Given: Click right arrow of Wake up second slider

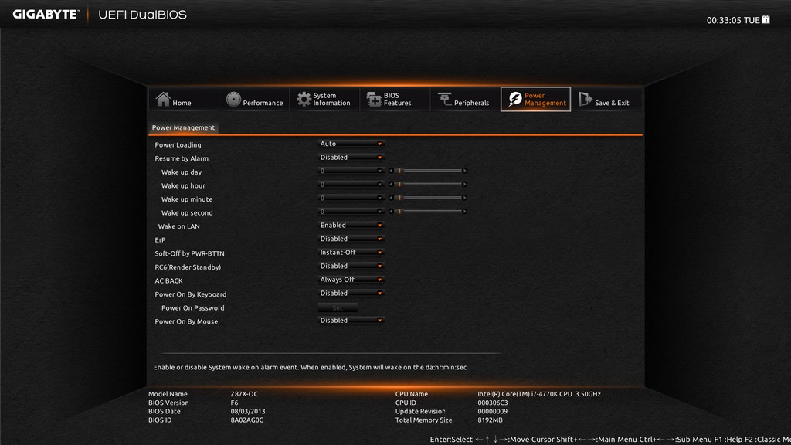Looking at the screenshot, I should (464, 212).
